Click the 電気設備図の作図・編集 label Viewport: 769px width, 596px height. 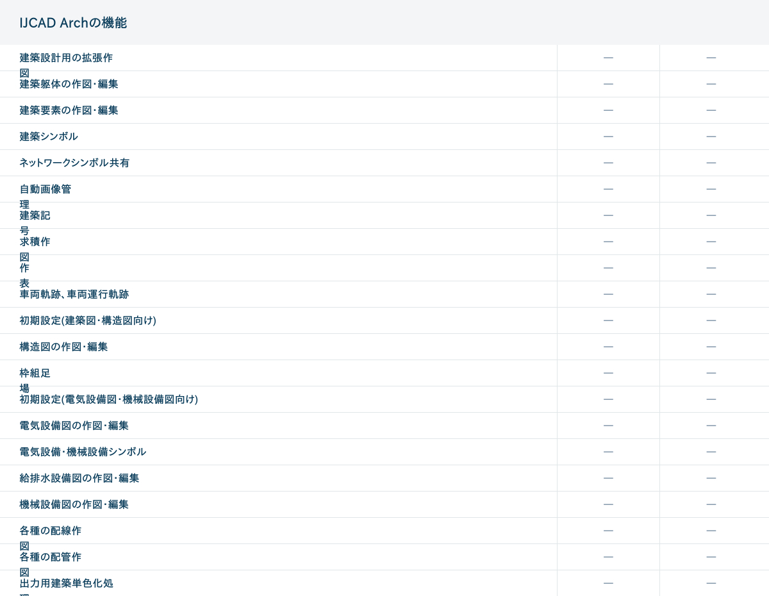pyautogui.click(x=74, y=426)
